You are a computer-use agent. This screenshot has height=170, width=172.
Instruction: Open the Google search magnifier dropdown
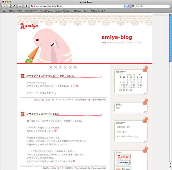pyautogui.click(x=133, y=6)
